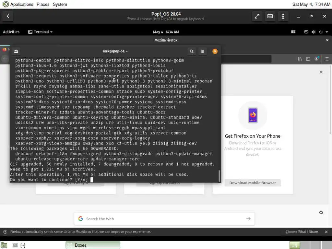Open the Boxes three-dot menu
Viewport: 332px width, 249px height.
click(283, 16)
